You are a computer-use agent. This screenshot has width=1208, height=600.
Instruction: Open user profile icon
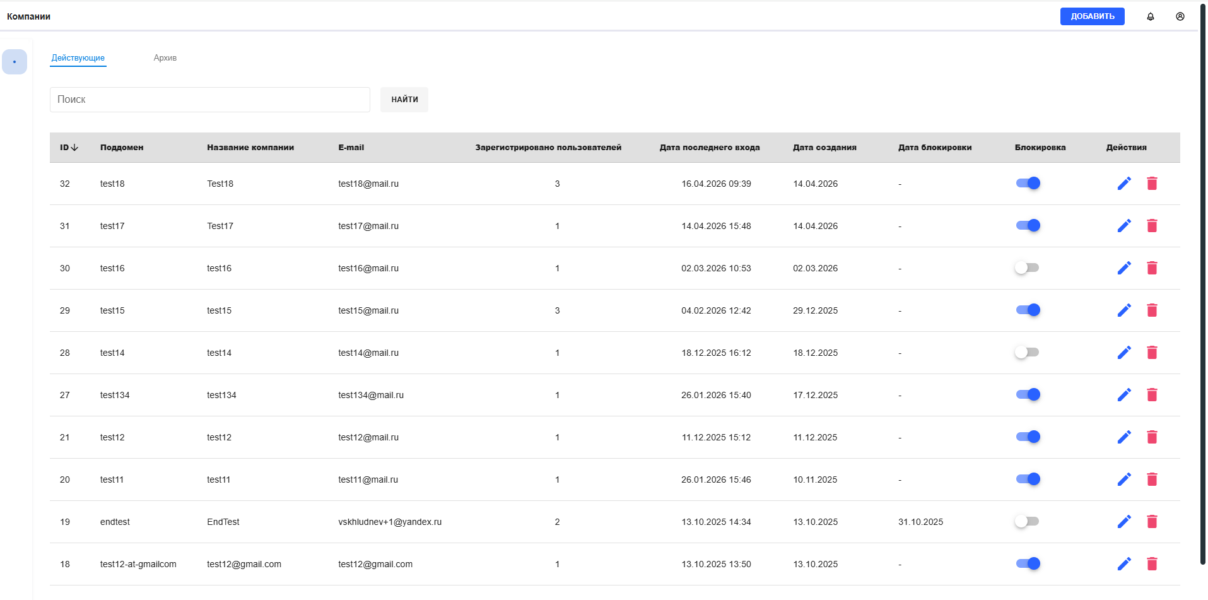pos(1180,16)
